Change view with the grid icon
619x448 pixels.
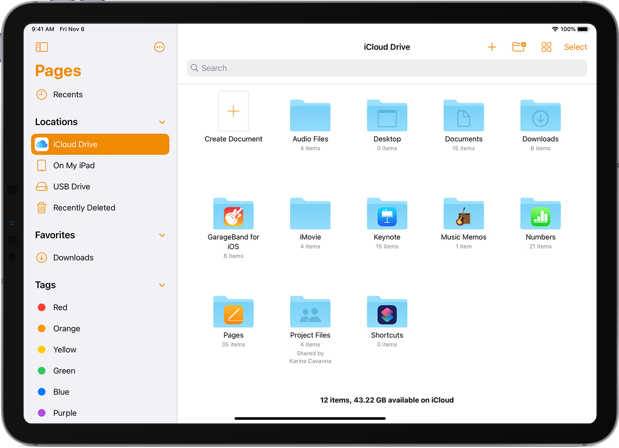coord(546,47)
